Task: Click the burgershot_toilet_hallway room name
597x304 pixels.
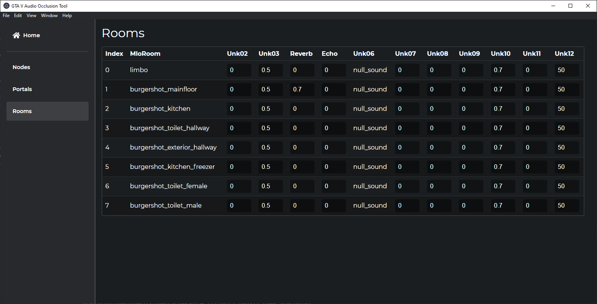Action: tap(170, 128)
